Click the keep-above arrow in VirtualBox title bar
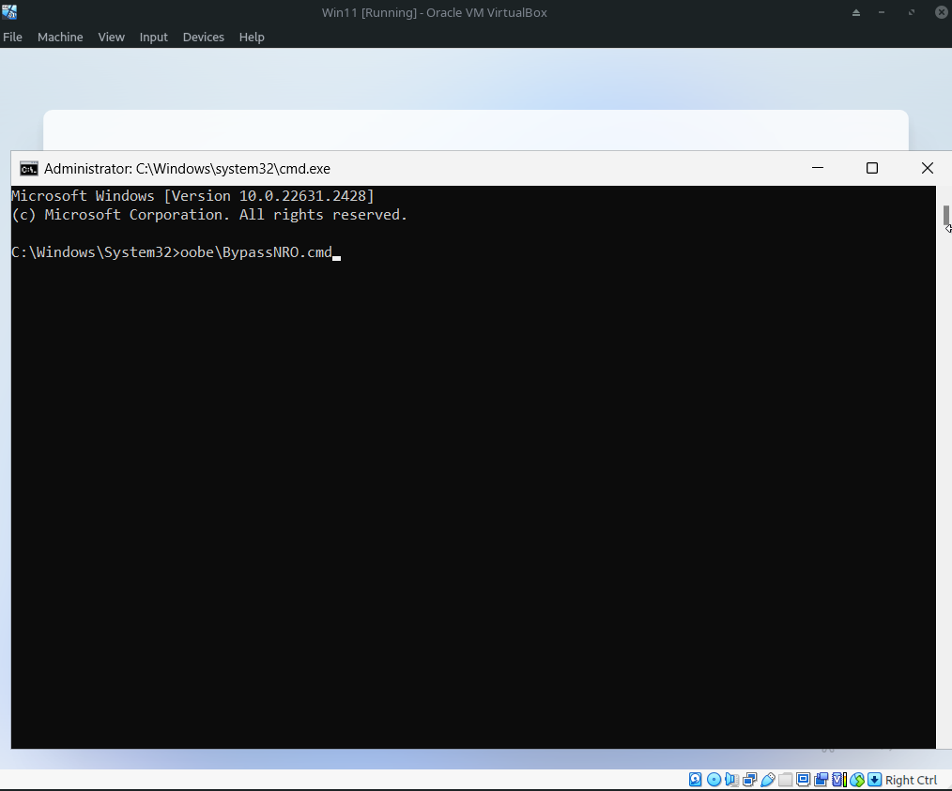This screenshot has height=791, width=952. pyautogui.click(x=856, y=12)
